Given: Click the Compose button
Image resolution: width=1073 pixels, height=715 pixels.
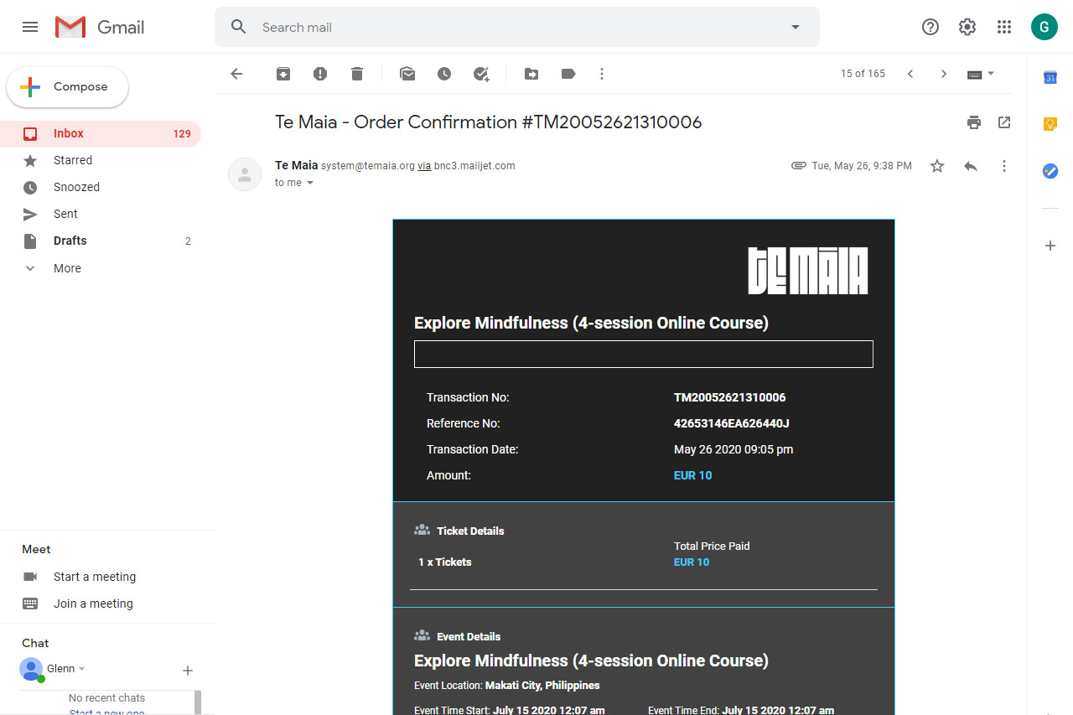Looking at the screenshot, I should click(x=68, y=87).
